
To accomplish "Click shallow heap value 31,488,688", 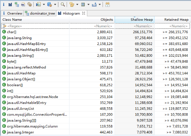I will 143,67.
